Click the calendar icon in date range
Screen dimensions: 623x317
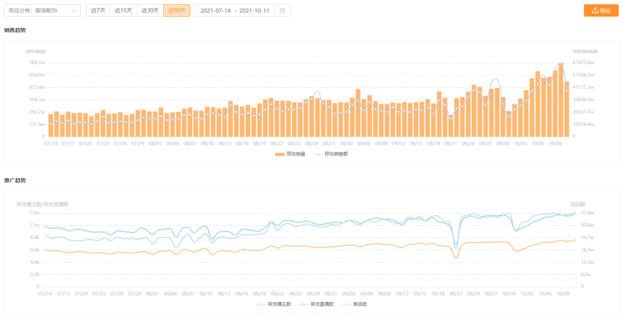[x=282, y=11]
